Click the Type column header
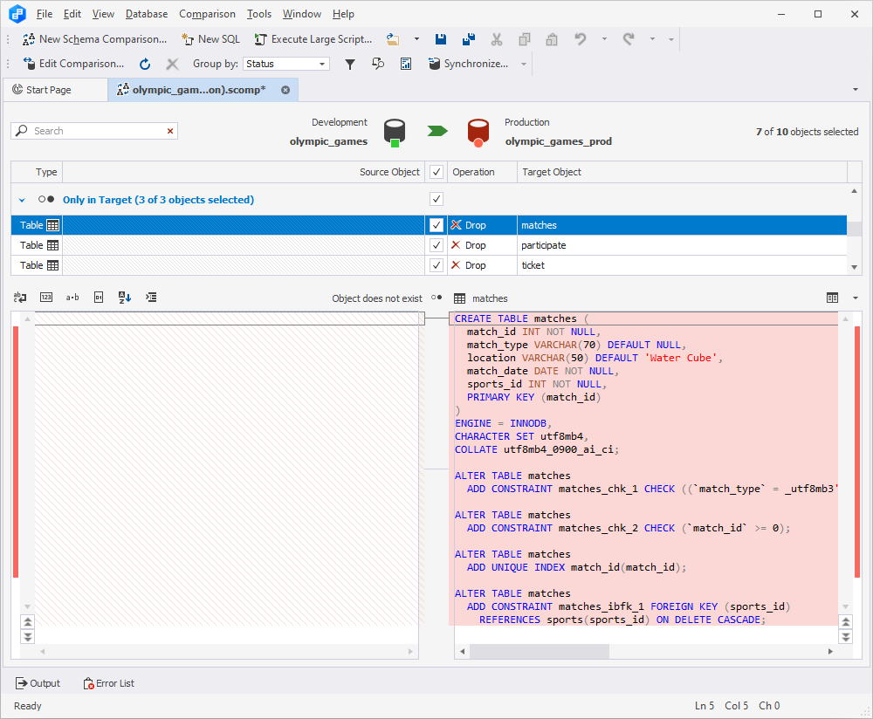This screenshot has height=719, width=873. [37, 172]
